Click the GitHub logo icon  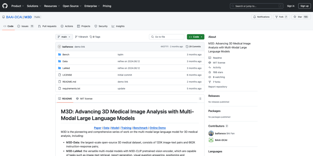click(5, 6)
